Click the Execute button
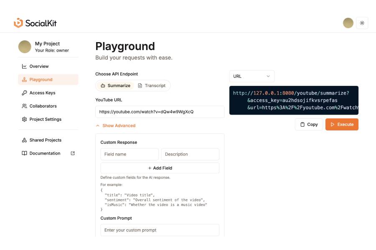376x250 pixels. point(342,125)
